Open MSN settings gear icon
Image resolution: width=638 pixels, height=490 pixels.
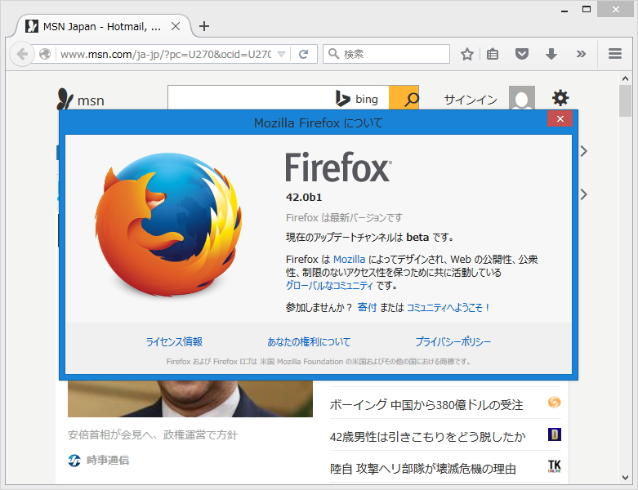[560, 98]
